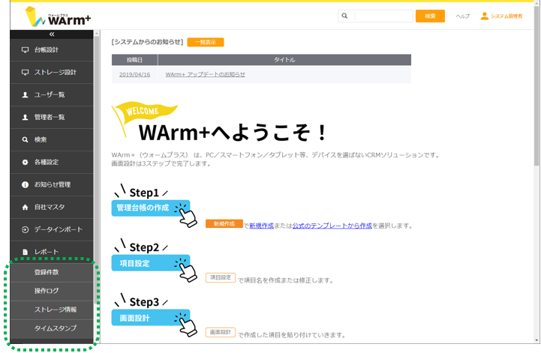Expand the レポート menu section

[x=52, y=252]
